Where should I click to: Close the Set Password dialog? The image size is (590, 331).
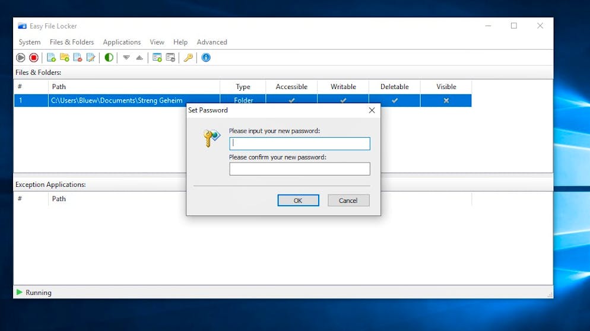[x=372, y=110]
